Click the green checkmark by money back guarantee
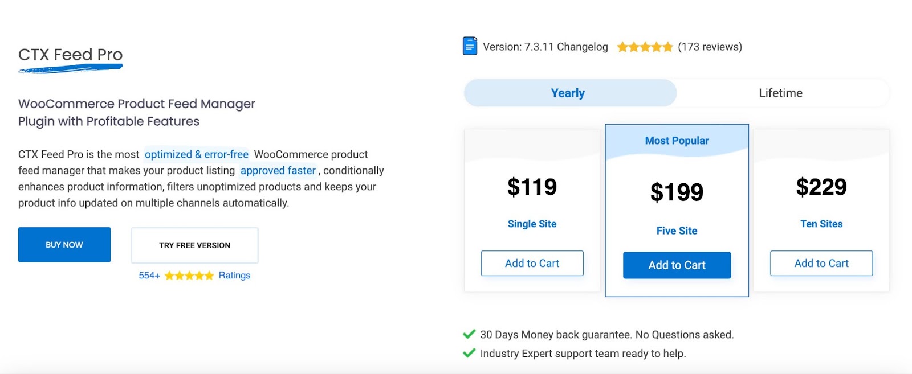This screenshot has width=912, height=374. click(469, 334)
